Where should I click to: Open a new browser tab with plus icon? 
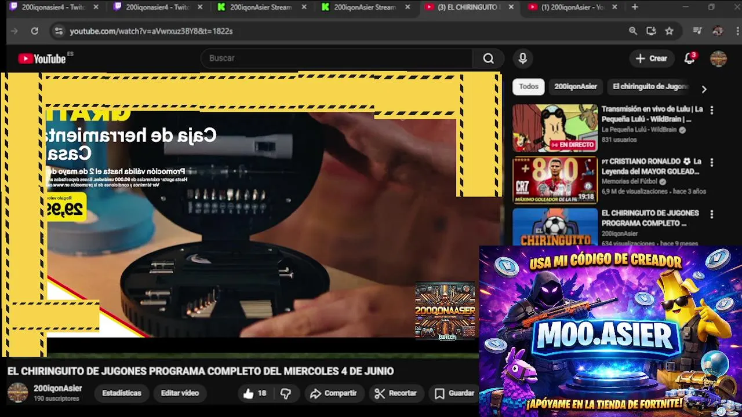point(635,8)
